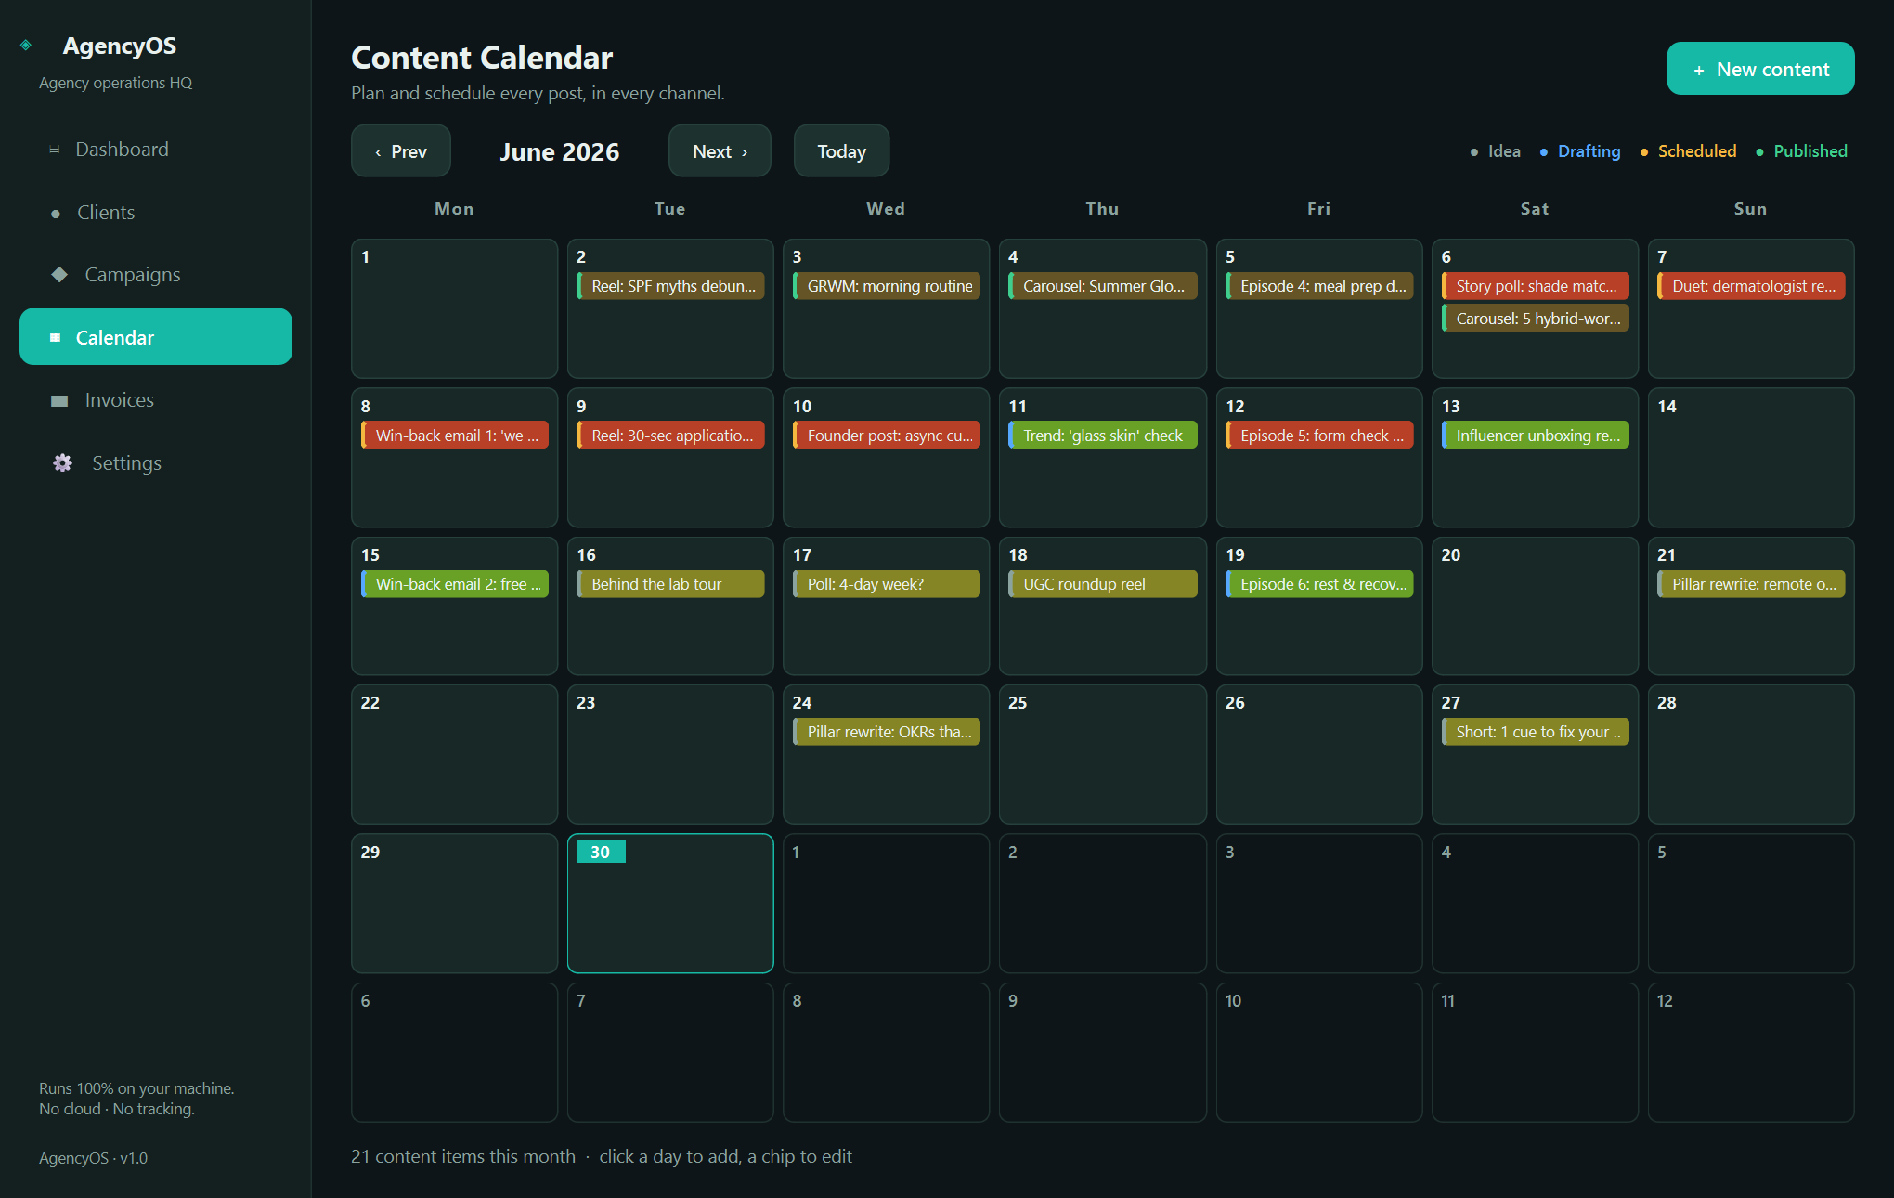Edit 'Win-back email 1' chip
Screen dimensions: 1894x1198
point(455,436)
